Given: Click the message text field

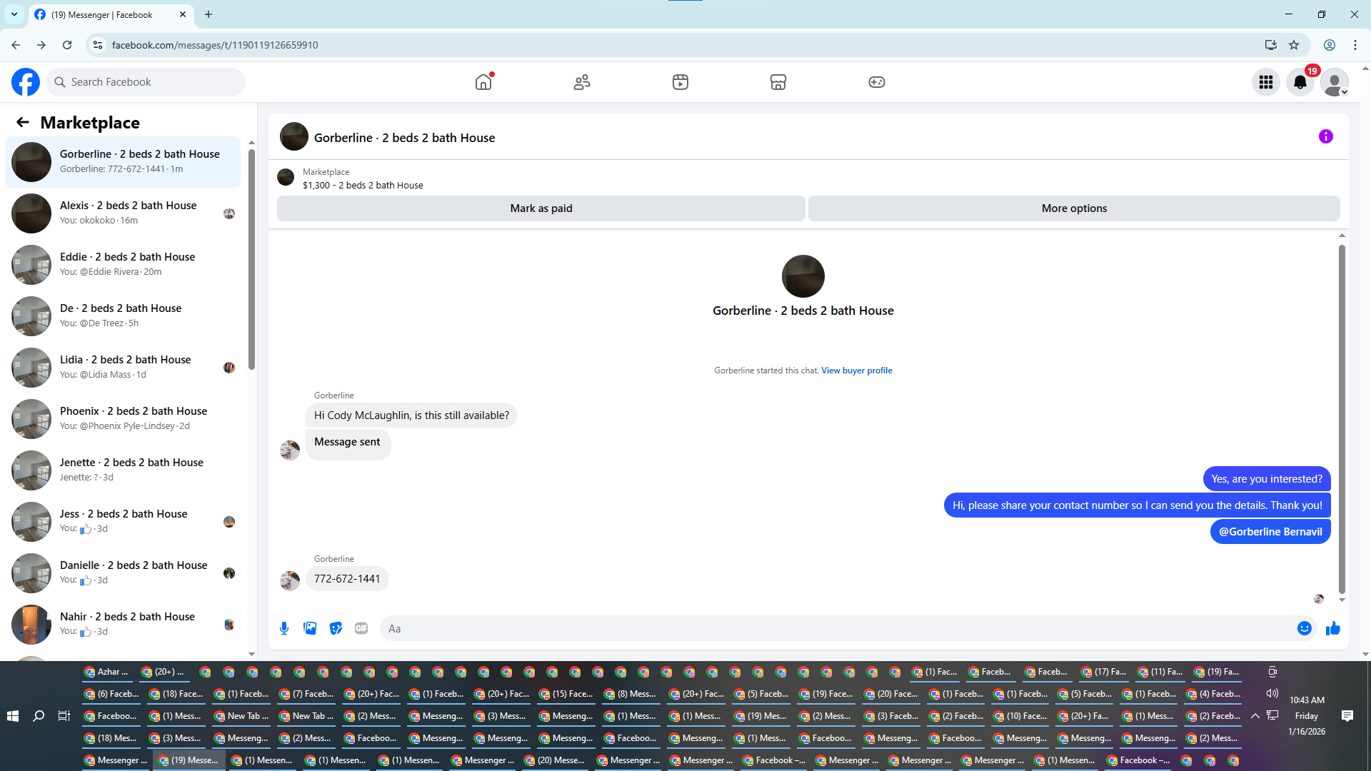Looking at the screenshot, I should (x=835, y=628).
